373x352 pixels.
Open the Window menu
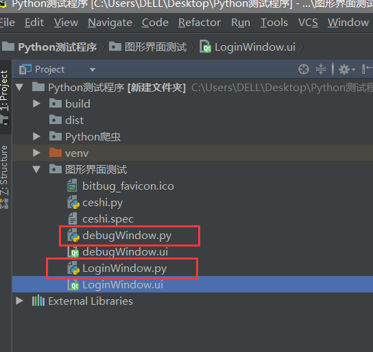tap(348, 23)
